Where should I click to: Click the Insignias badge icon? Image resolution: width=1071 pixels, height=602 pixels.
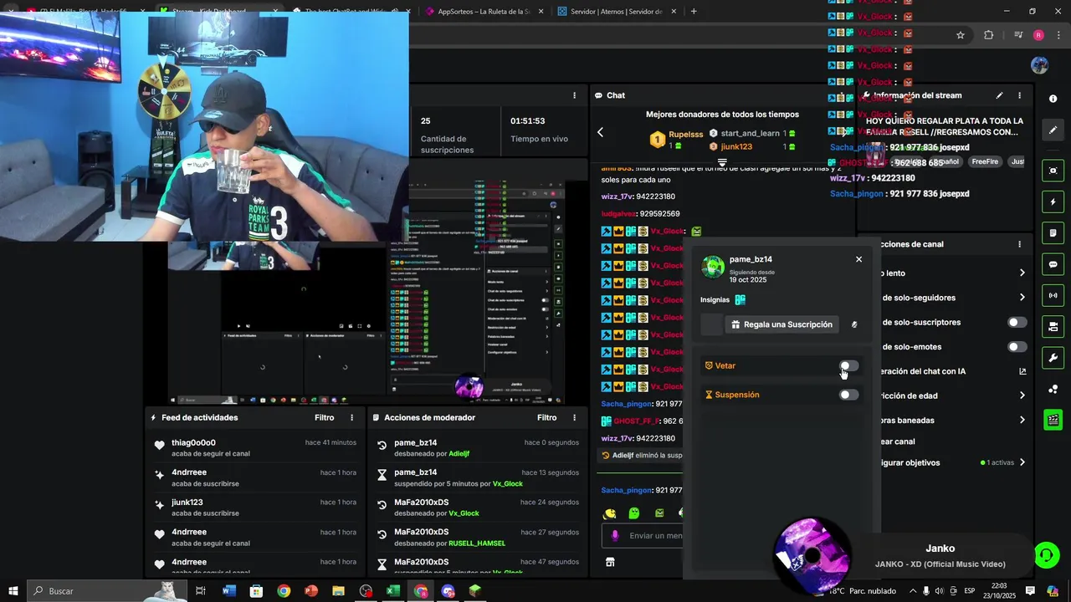point(740,299)
